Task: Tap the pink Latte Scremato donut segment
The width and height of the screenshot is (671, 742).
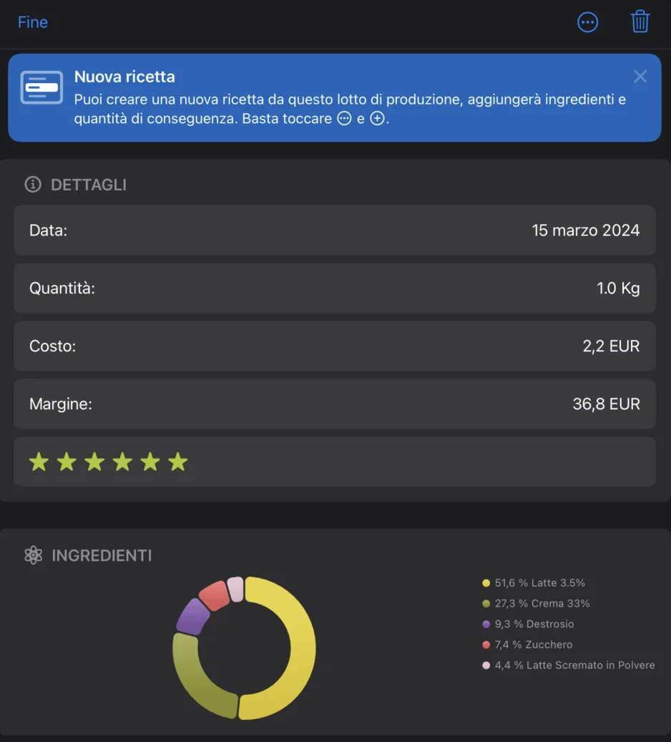Action: point(236,589)
